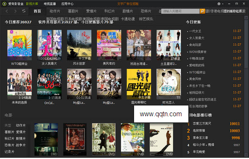Open the 春との旅 movie DVD poster

(x=104, y=139)
